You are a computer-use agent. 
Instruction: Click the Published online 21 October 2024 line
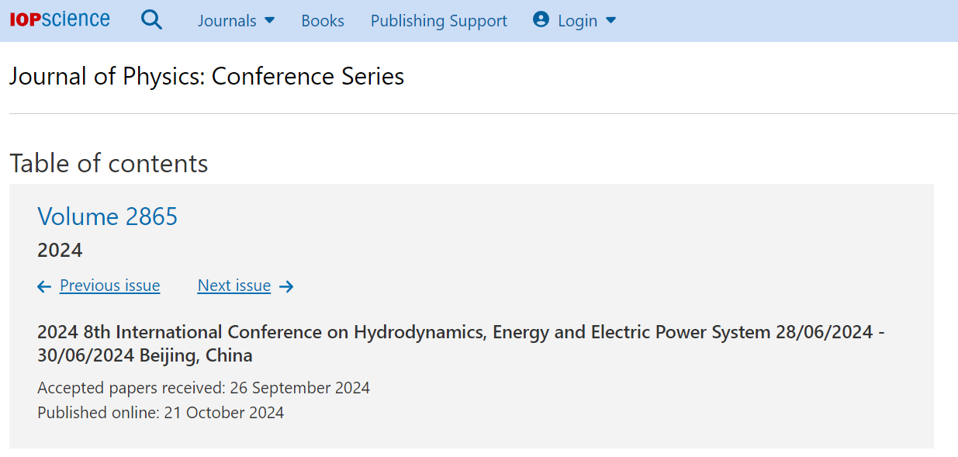point(161,412)
